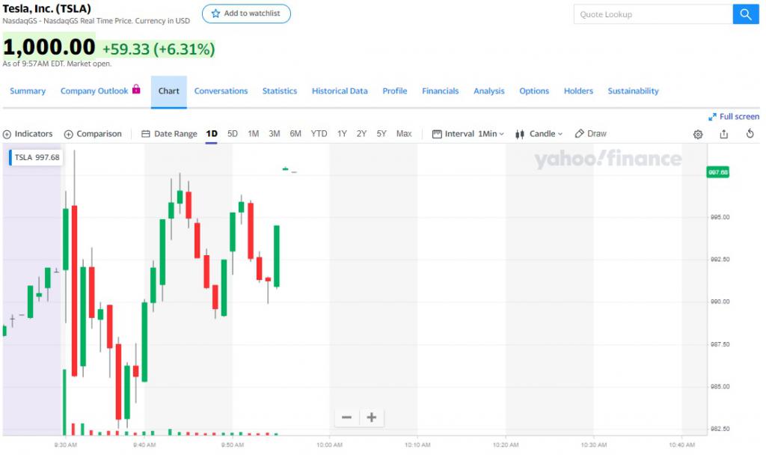Click the 9:50 AM time axis label
The image size is (766, 458).
pyautogui.click(x=233, y=445)
